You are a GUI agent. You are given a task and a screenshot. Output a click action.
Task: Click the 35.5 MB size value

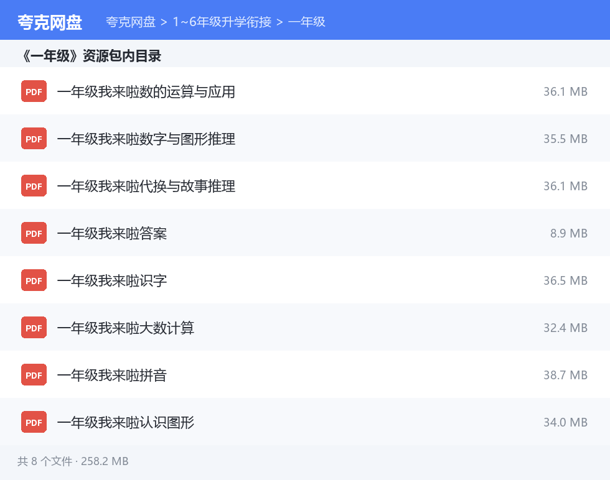pyautogui.click(x=566, y=139)
